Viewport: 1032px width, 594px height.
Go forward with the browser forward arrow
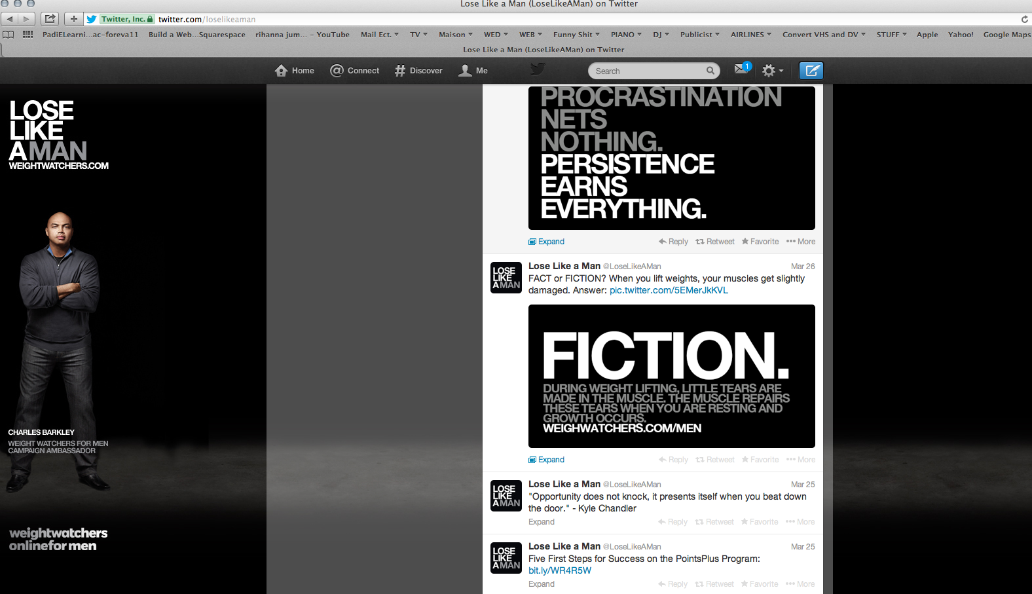26,19
